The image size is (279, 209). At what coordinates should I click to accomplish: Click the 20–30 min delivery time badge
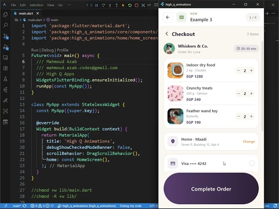click(x=246, y=48)
